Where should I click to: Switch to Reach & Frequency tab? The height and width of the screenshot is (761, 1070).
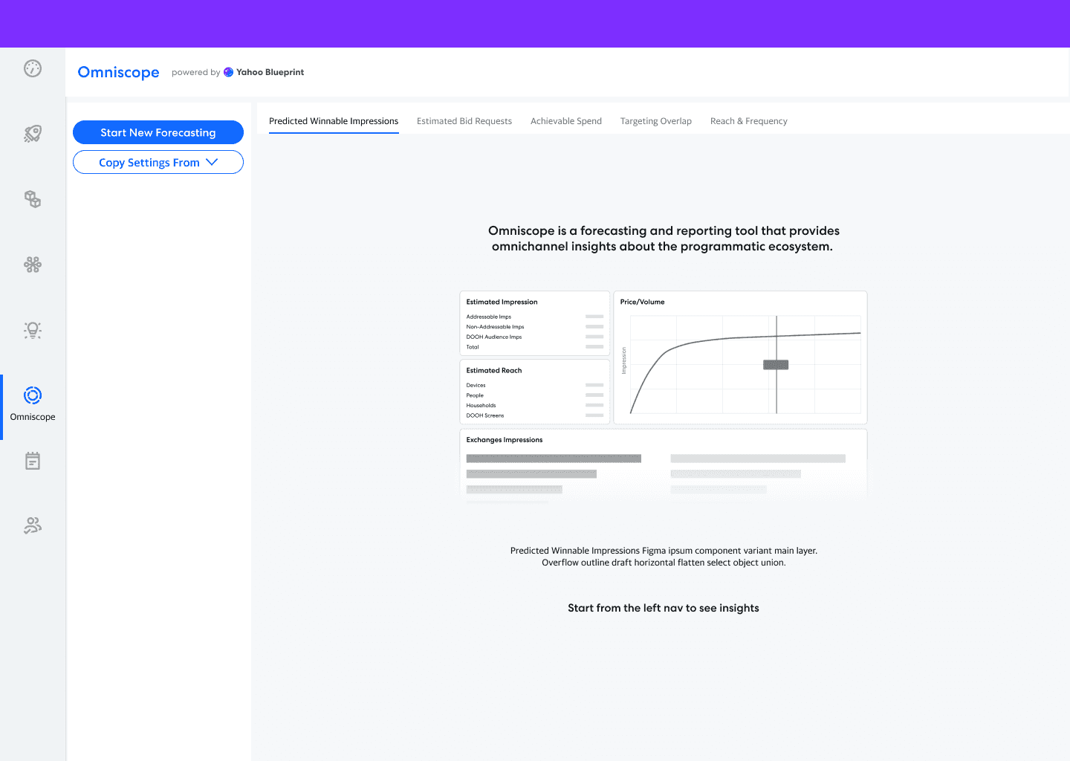point(749,121)
